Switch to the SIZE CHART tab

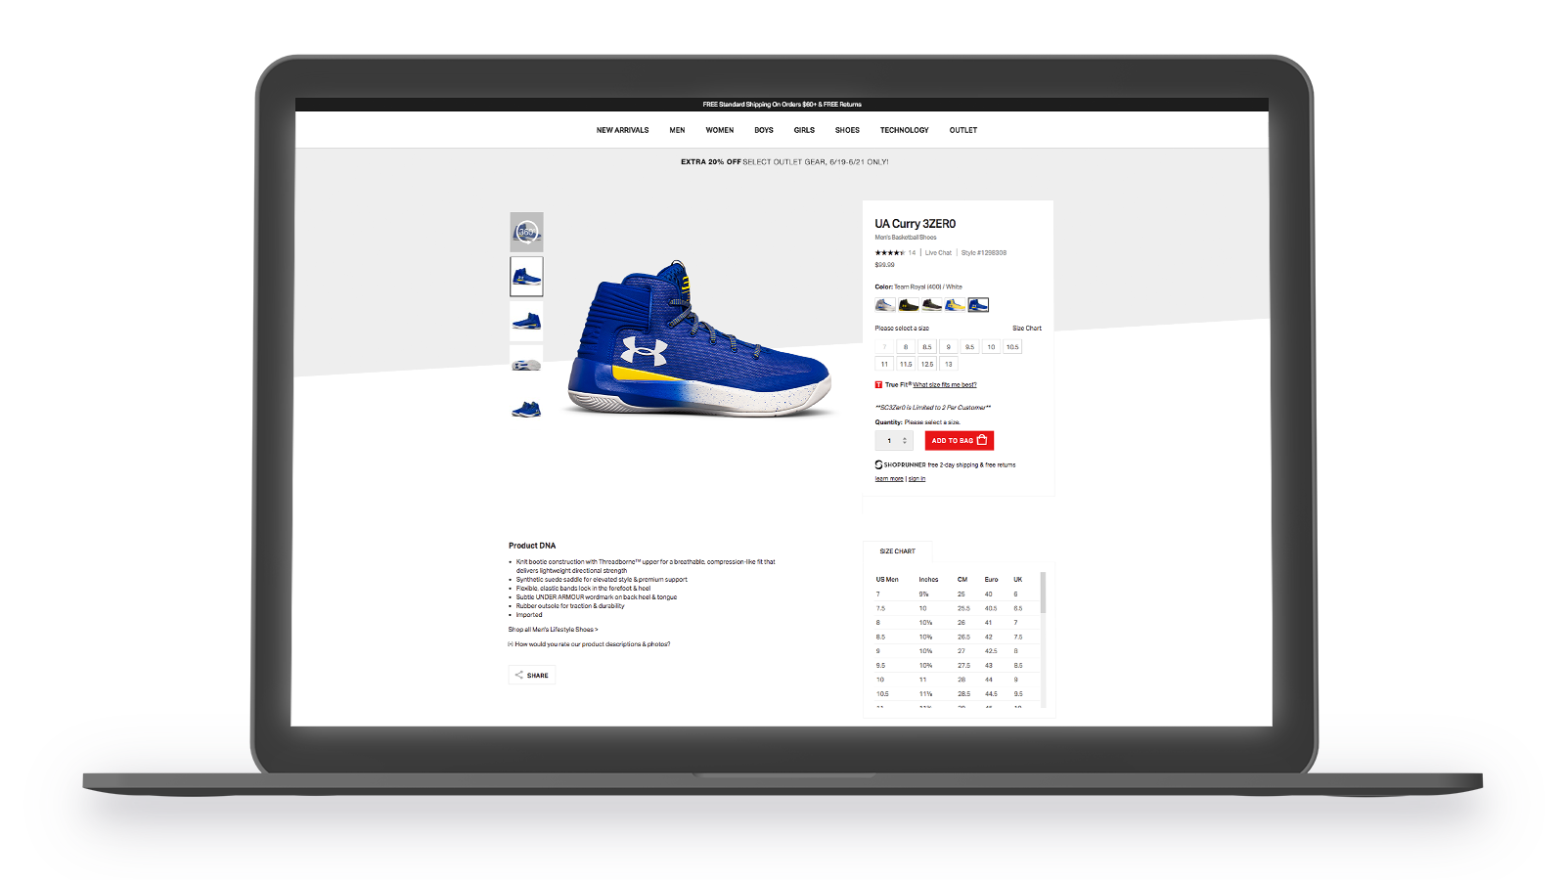pos(897,551)
